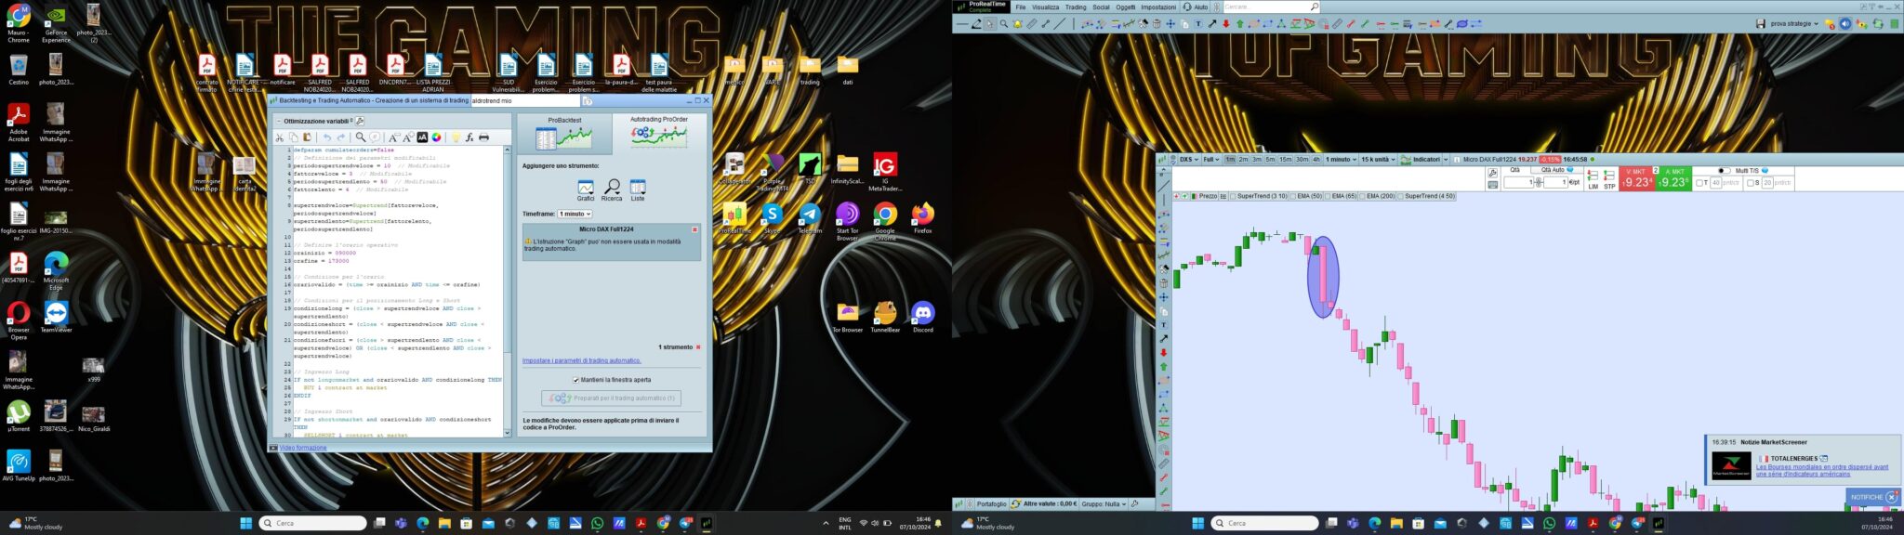1904x535 pixels.
Task: Open the Visualizza menu
Action: [x=1045, y=7]
